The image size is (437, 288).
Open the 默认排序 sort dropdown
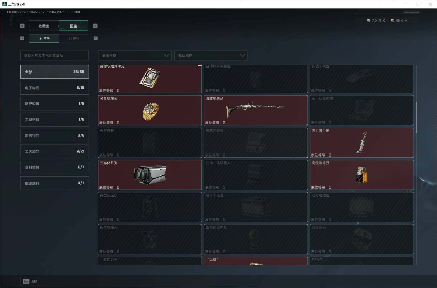point(211,55)
